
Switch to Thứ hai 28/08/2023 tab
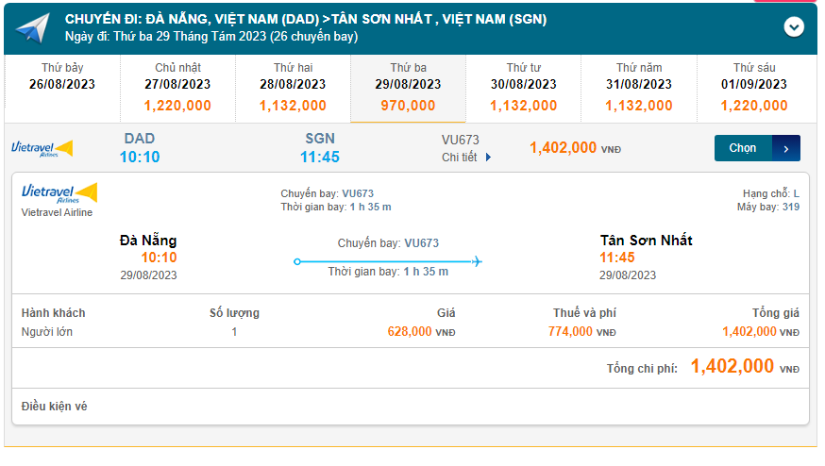click(293, 88)
